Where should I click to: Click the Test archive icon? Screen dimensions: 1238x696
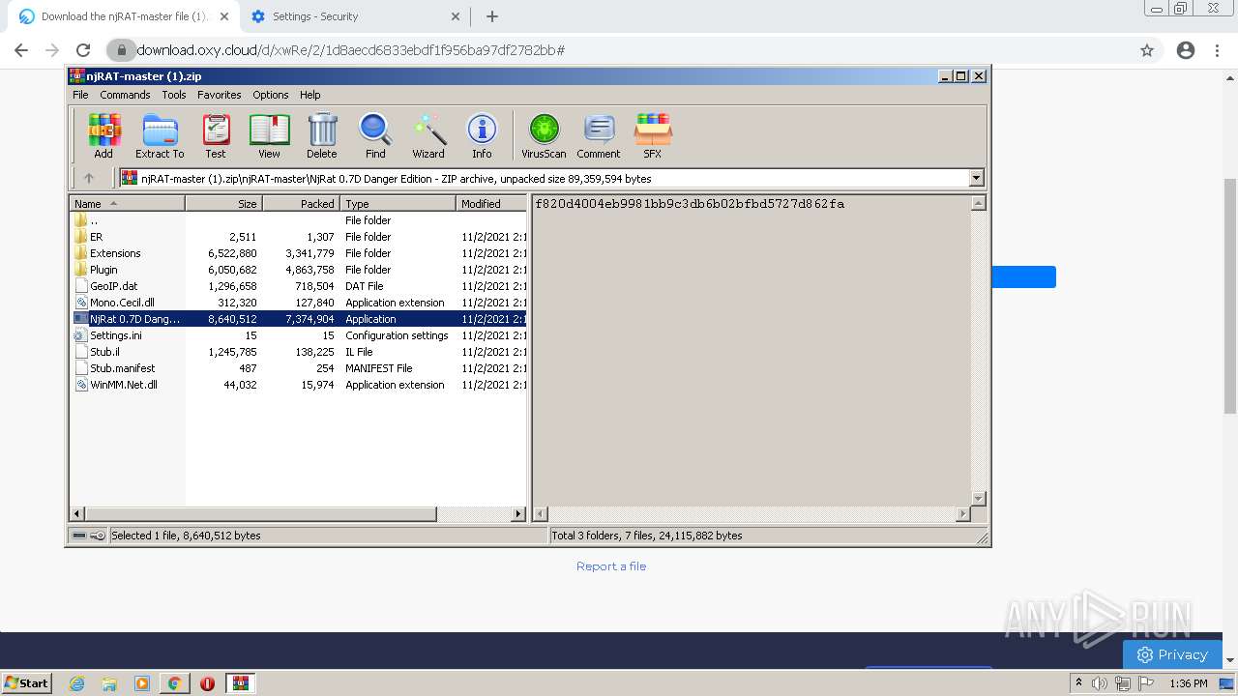coord(216,135)
